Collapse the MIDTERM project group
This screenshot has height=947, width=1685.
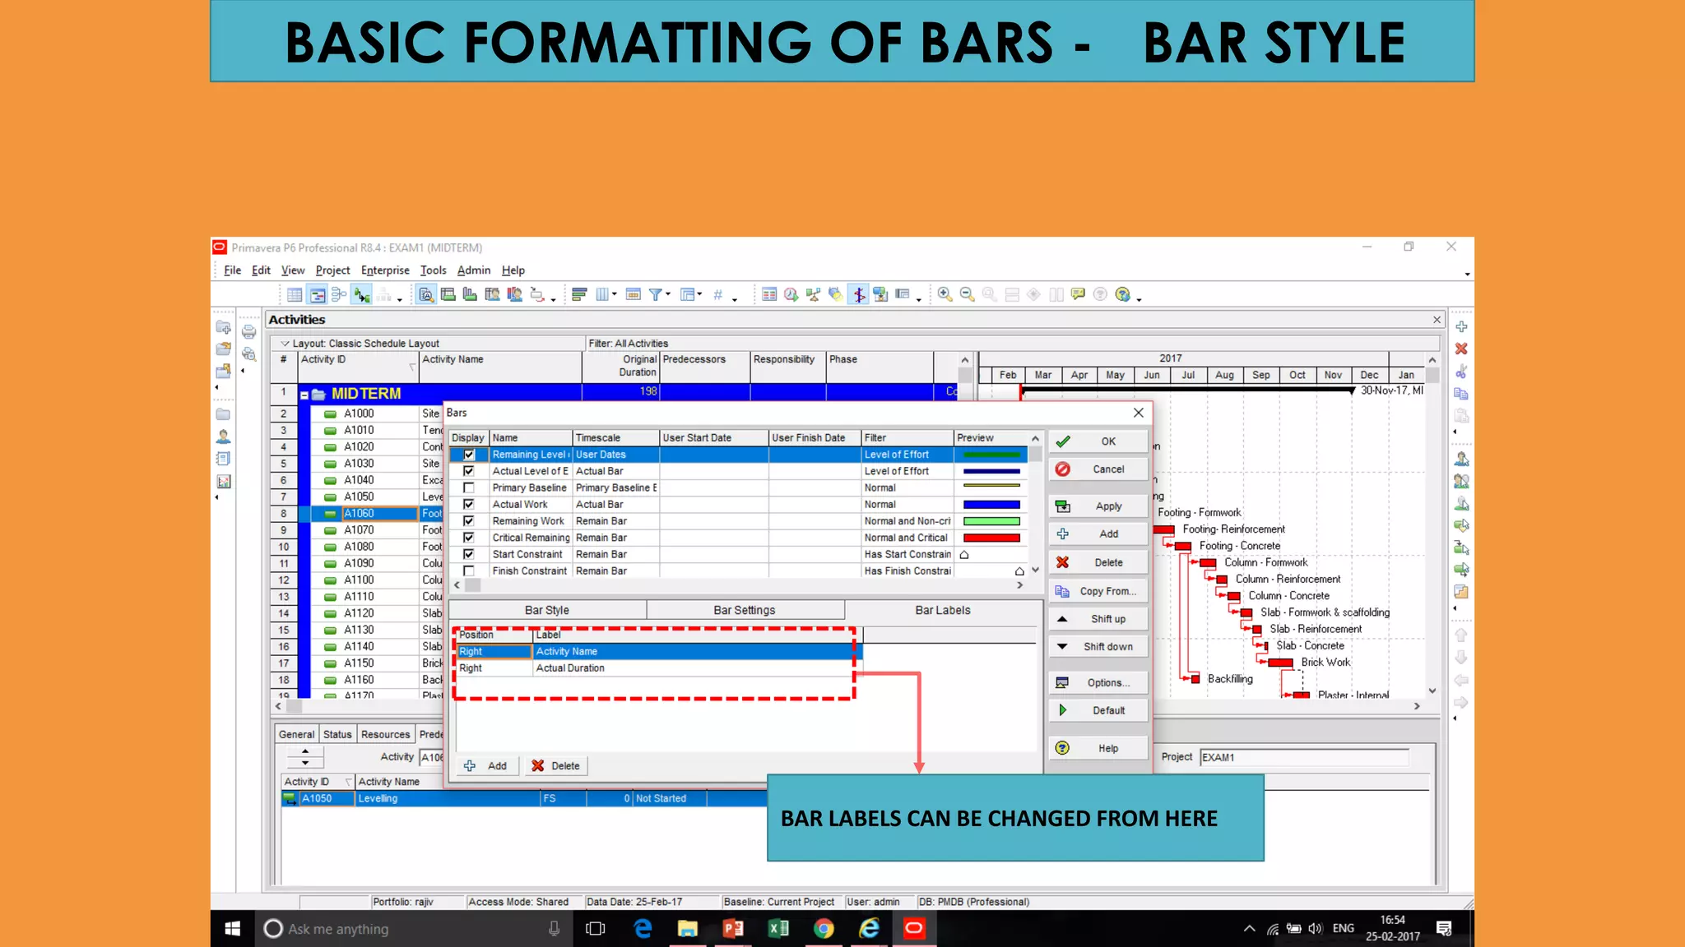(304, 395)
